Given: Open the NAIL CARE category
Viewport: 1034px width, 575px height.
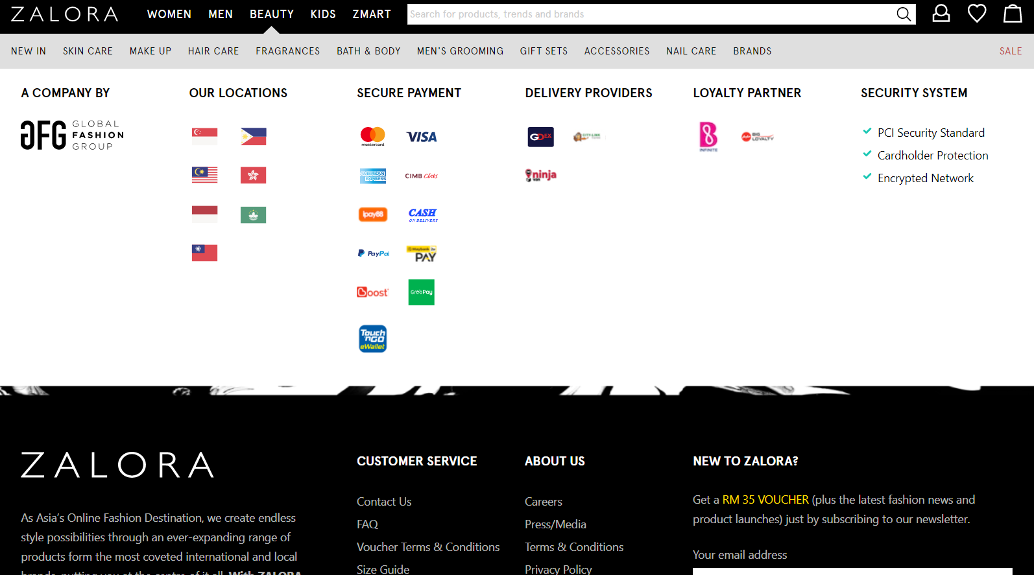Looking at the screenshot, I should coord(691,51).
